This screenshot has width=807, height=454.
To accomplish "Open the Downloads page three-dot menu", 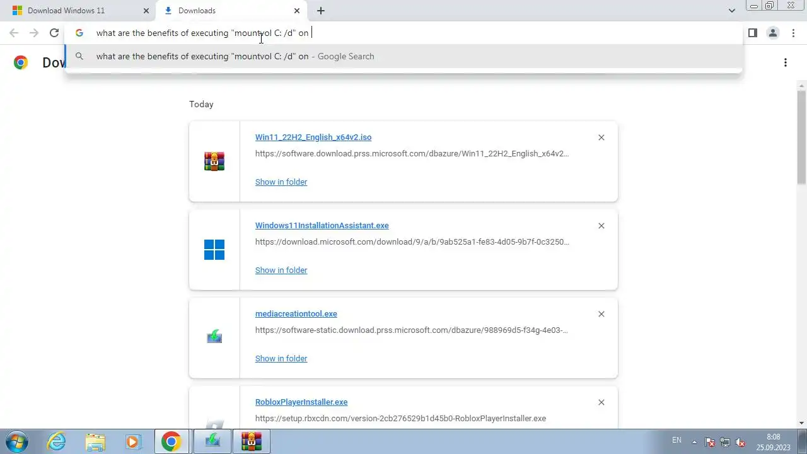I will tap(785, 62).
